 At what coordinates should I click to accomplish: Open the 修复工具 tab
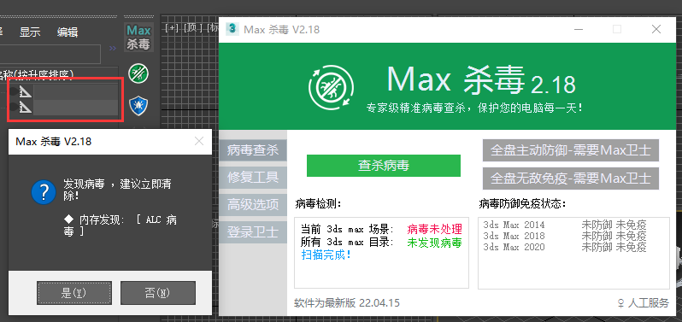click(253, 178)
